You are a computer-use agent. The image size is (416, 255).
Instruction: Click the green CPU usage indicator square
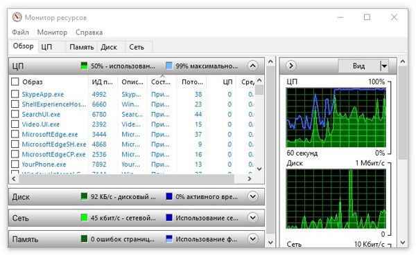click(84, 66)
